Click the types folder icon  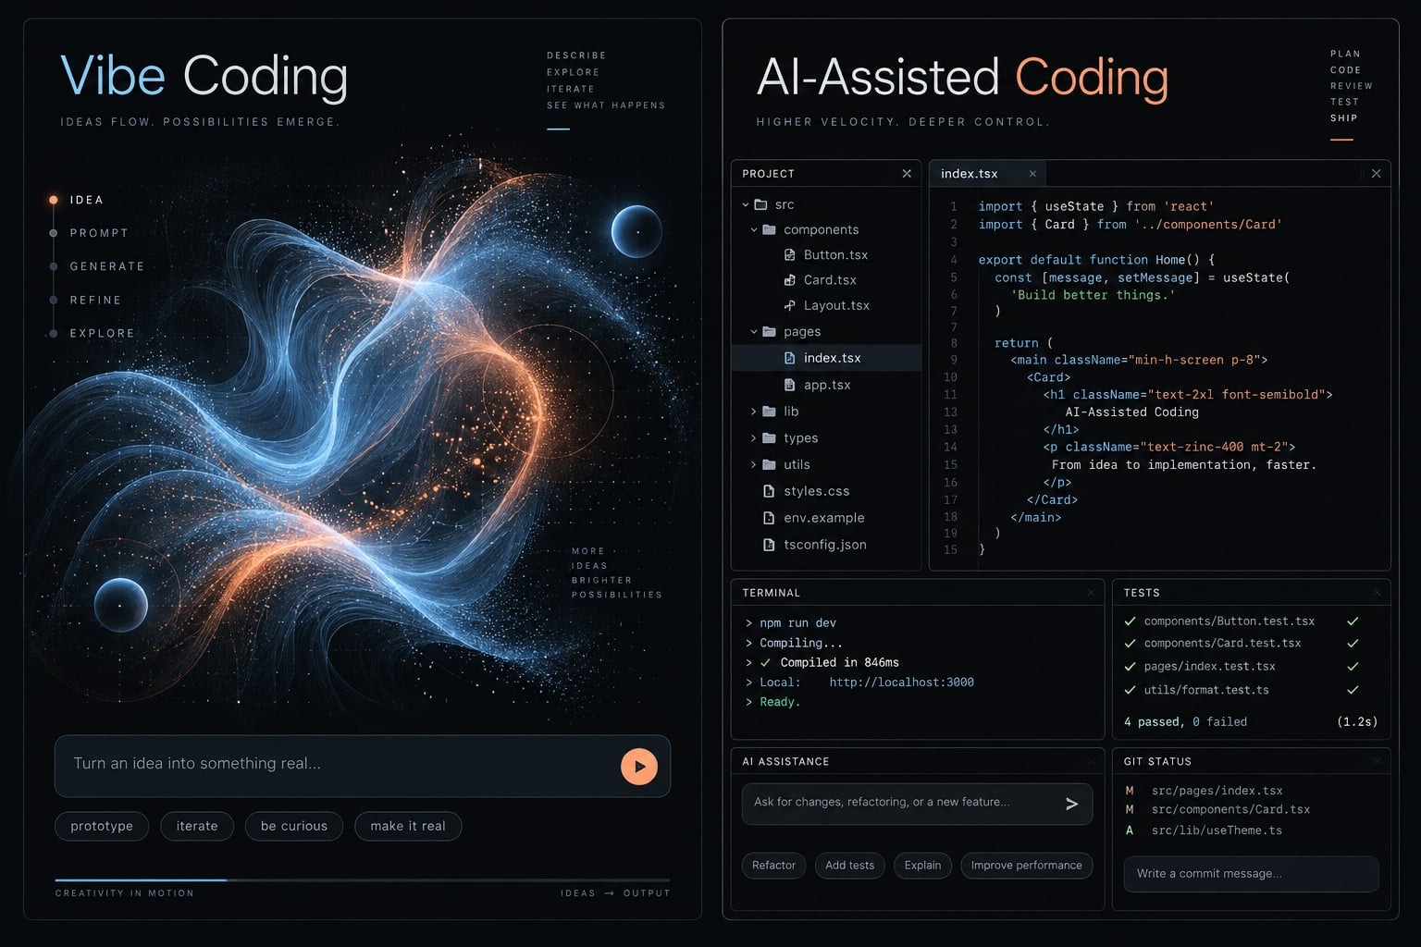pyautogui.click(x=769, y=437)
